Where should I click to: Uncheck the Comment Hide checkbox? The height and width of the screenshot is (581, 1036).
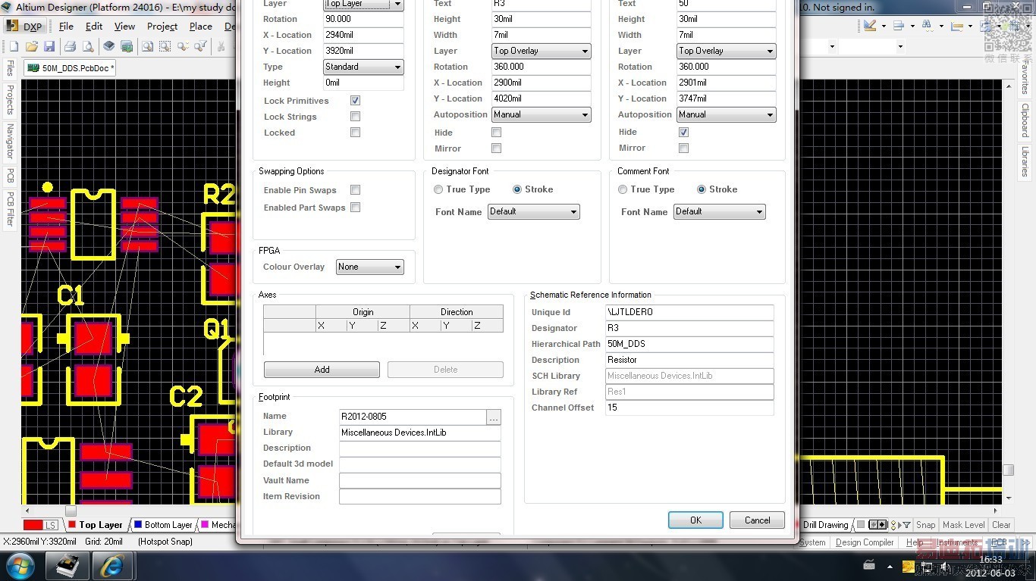683,132
